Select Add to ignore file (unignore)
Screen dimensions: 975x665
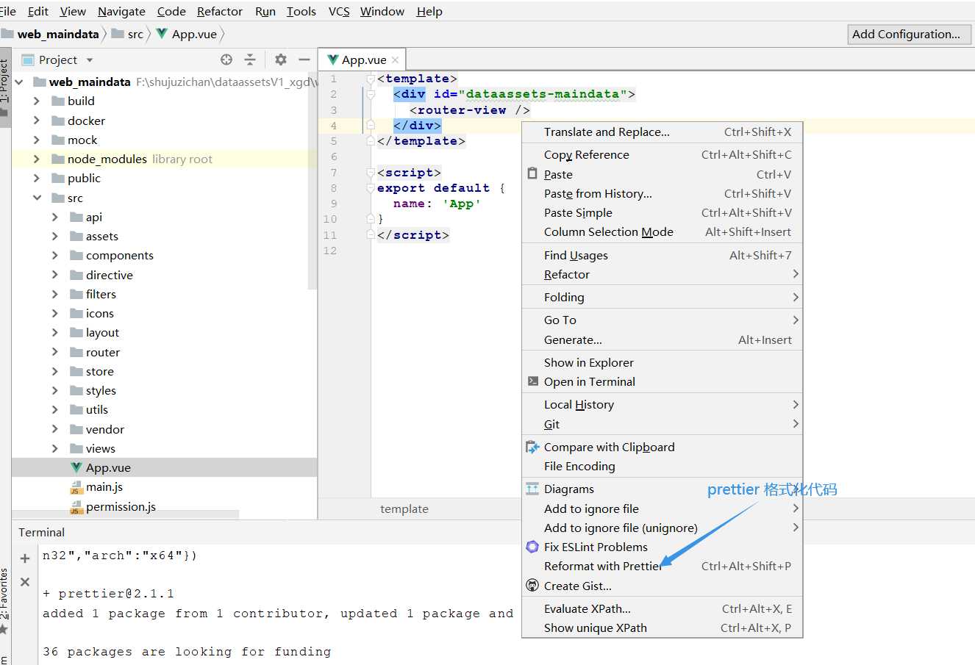662,528
